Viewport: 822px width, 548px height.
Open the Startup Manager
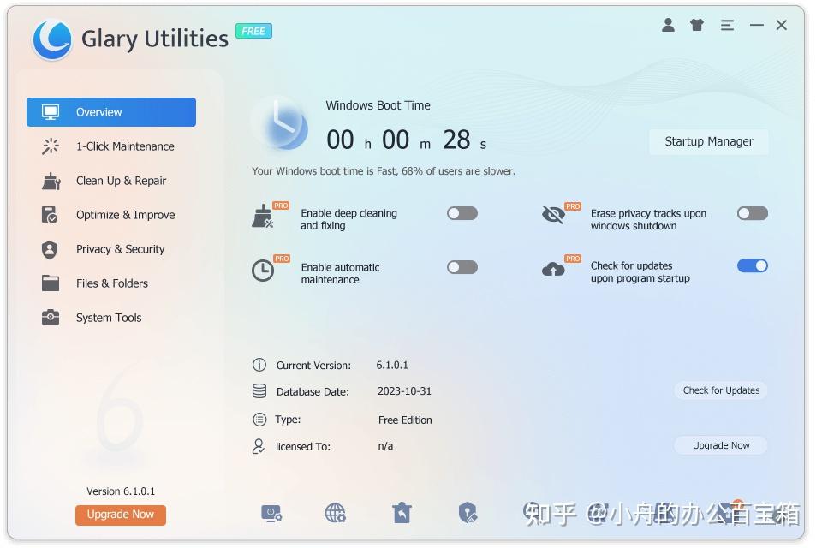pyautogui.click(x=707, y=141)
